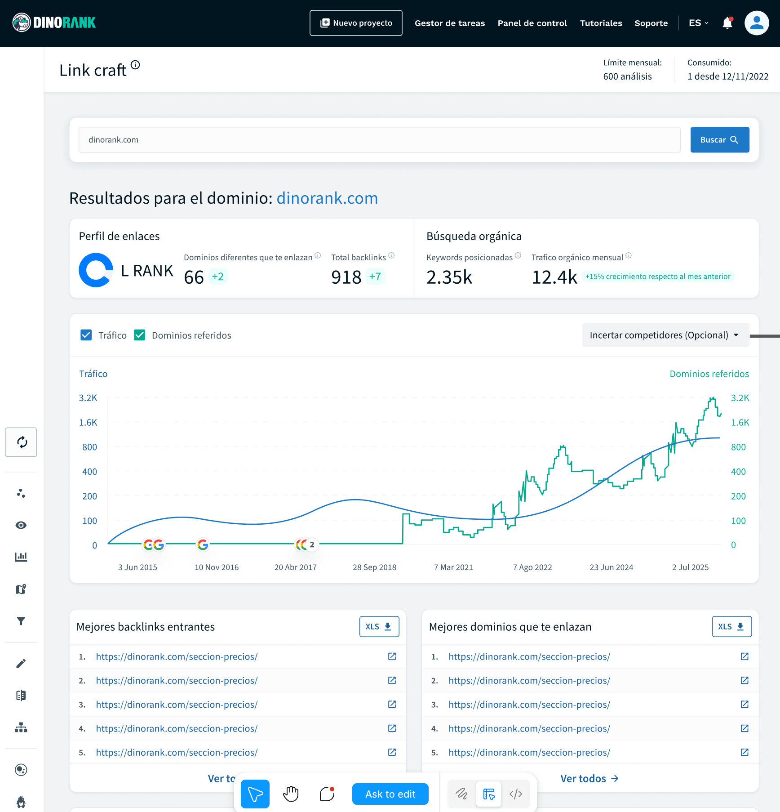780x812 pixels.
Task: Go to Panel de control
Action: [532, 23]
